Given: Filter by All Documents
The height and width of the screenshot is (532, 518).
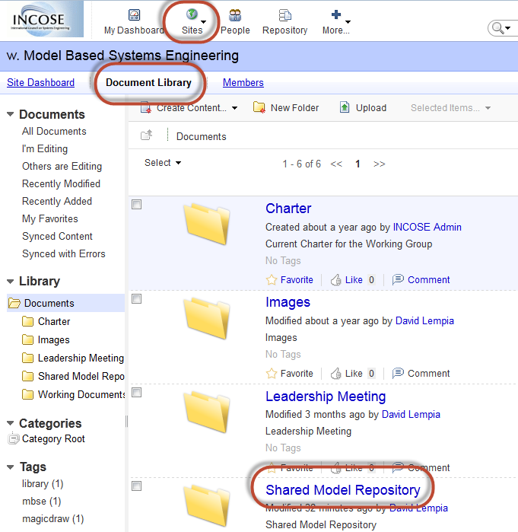Looking at the screenshot, I should (54, 132).
